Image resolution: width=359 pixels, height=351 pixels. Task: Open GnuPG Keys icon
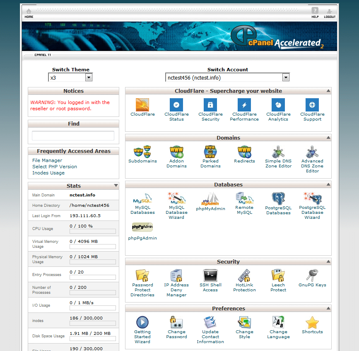tap(312, 276)
